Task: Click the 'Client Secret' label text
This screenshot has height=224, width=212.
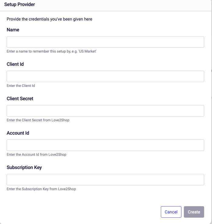Action: pyautogui.click(x=20, y=99)
